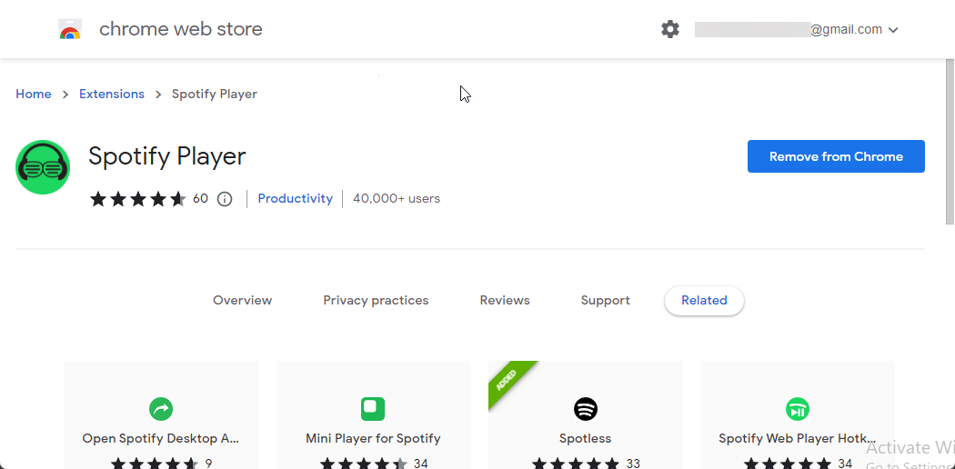Image resolution: width=955 pixels, height=469 pixels.
Task: Click the Mini Player for Spotify icon
Action: click(x=373, y=409)
